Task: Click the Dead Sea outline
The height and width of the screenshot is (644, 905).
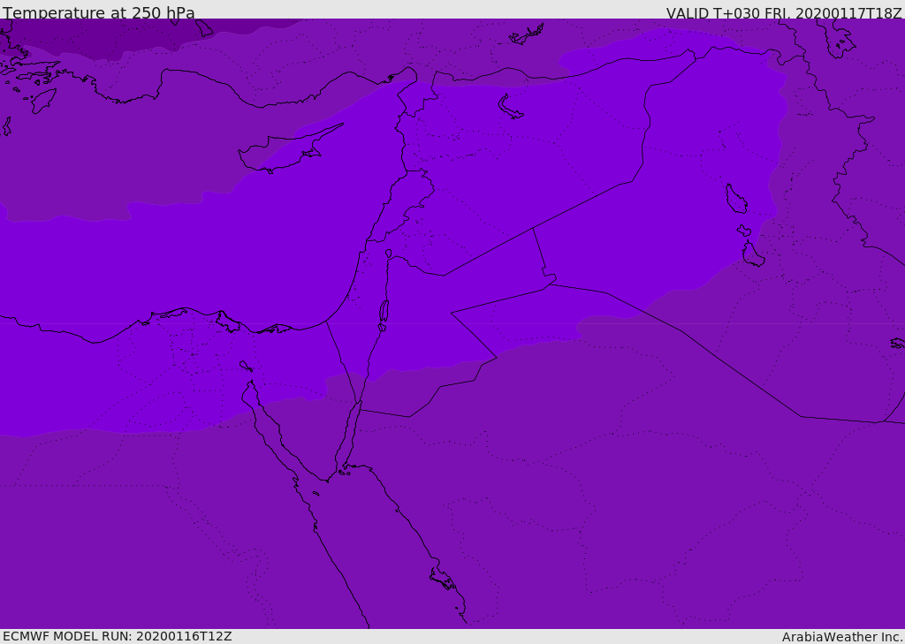Action: pos(384,312)
